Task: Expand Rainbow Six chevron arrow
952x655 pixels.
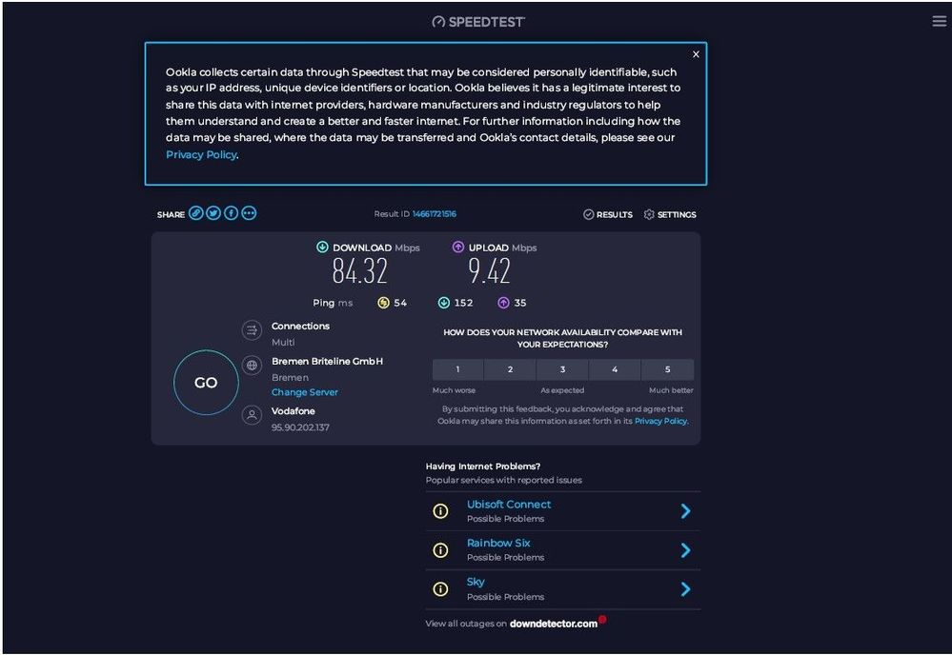Action: click(685, 550)
